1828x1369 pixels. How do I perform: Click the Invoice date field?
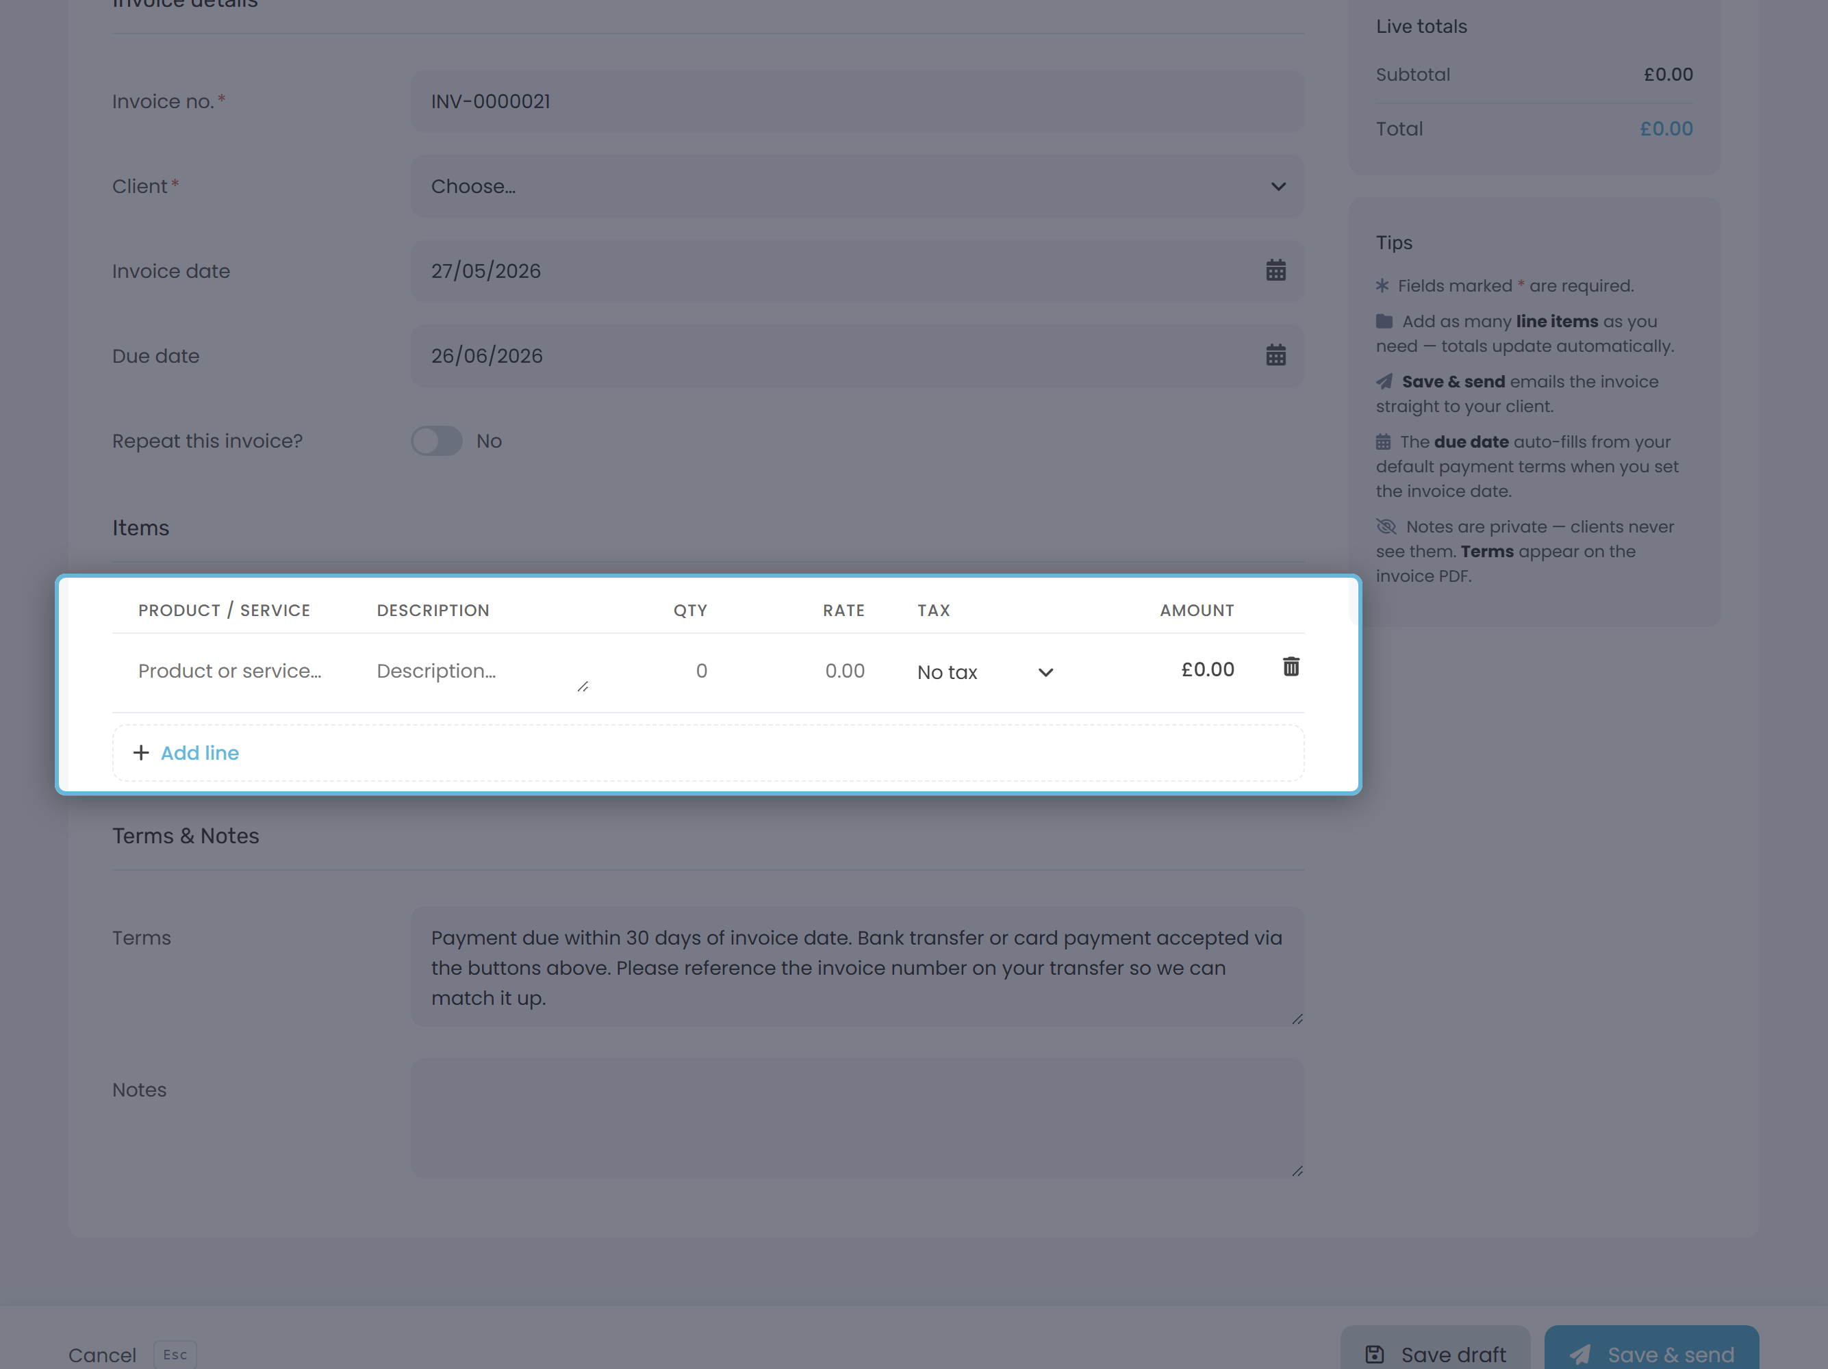pos(857,271)
